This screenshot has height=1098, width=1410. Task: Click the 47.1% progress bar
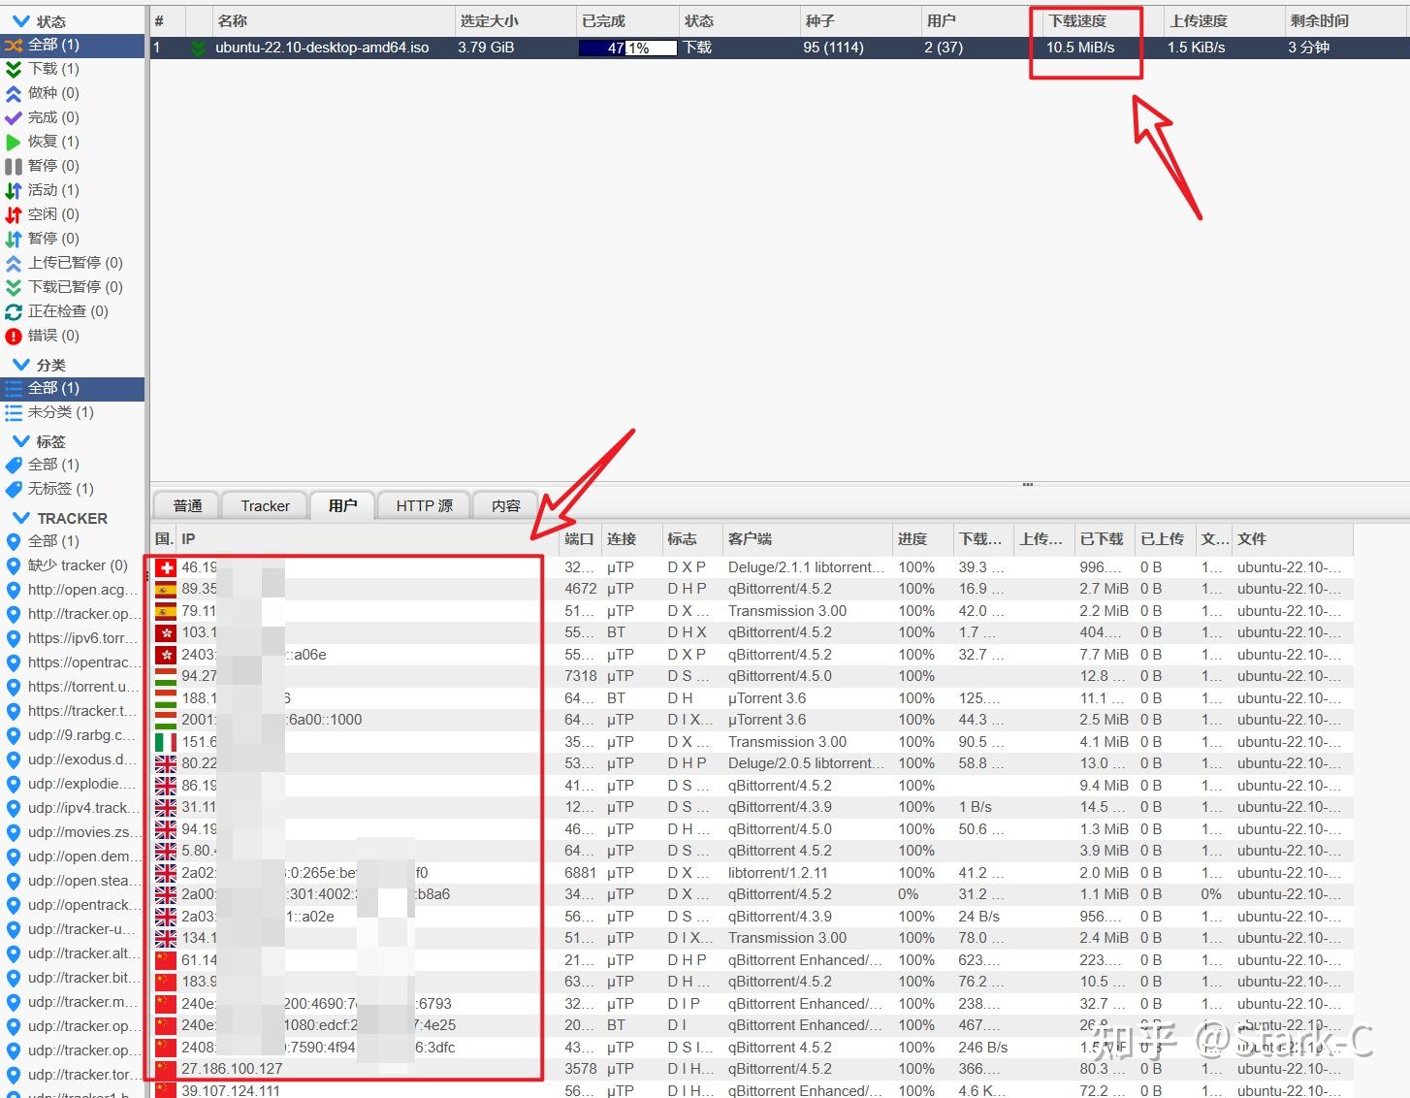point(626,47)
